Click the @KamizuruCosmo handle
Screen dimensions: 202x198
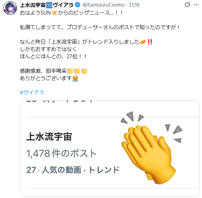[103, 5]
